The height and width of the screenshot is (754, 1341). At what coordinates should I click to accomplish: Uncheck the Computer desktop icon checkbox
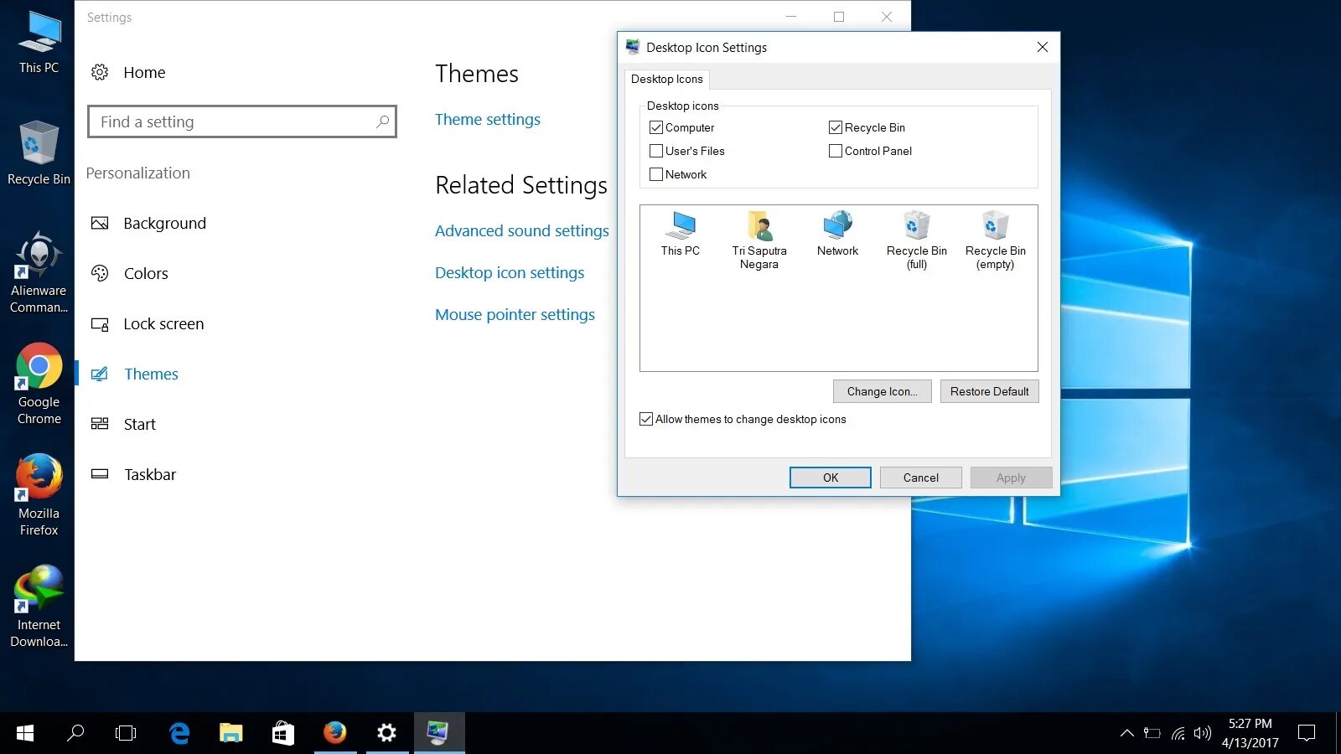click(656, 127)
